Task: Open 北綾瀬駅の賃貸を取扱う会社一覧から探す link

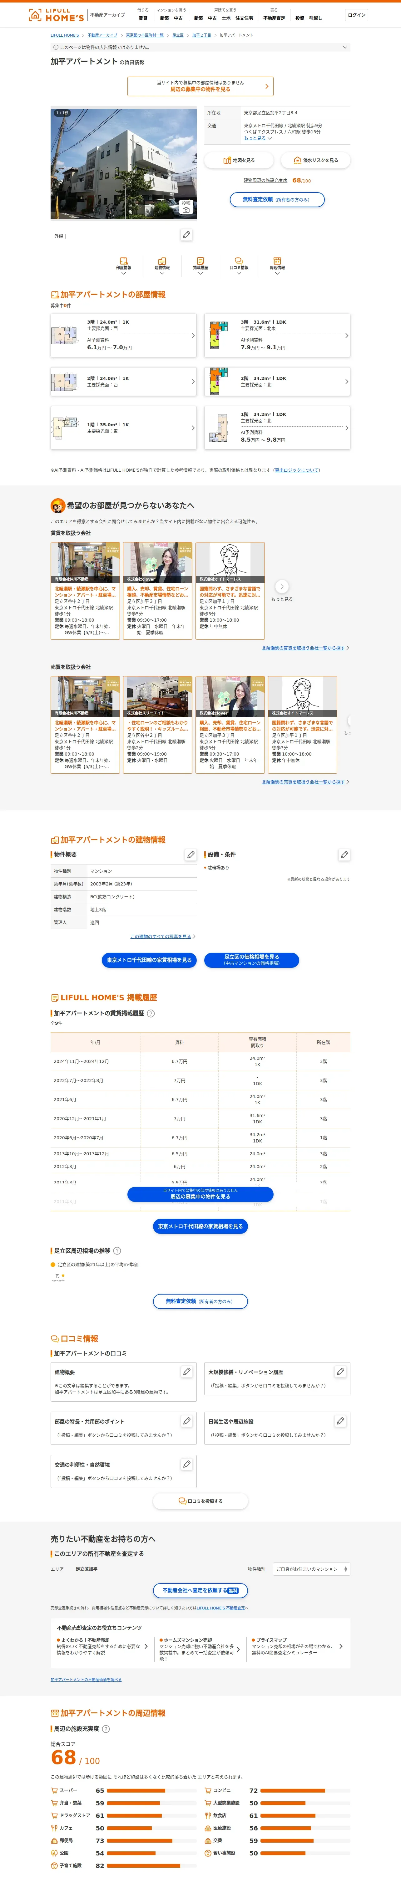Action: click(304, 648)
